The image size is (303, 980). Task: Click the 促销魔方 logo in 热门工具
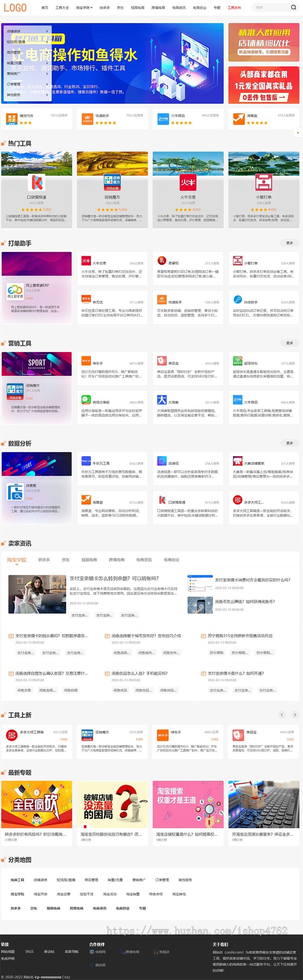click(112, 182)
